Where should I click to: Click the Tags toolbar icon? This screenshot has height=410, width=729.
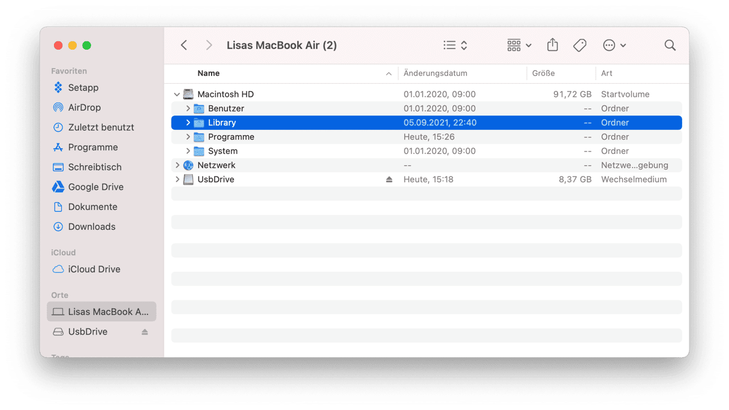(x=580, y=45)
